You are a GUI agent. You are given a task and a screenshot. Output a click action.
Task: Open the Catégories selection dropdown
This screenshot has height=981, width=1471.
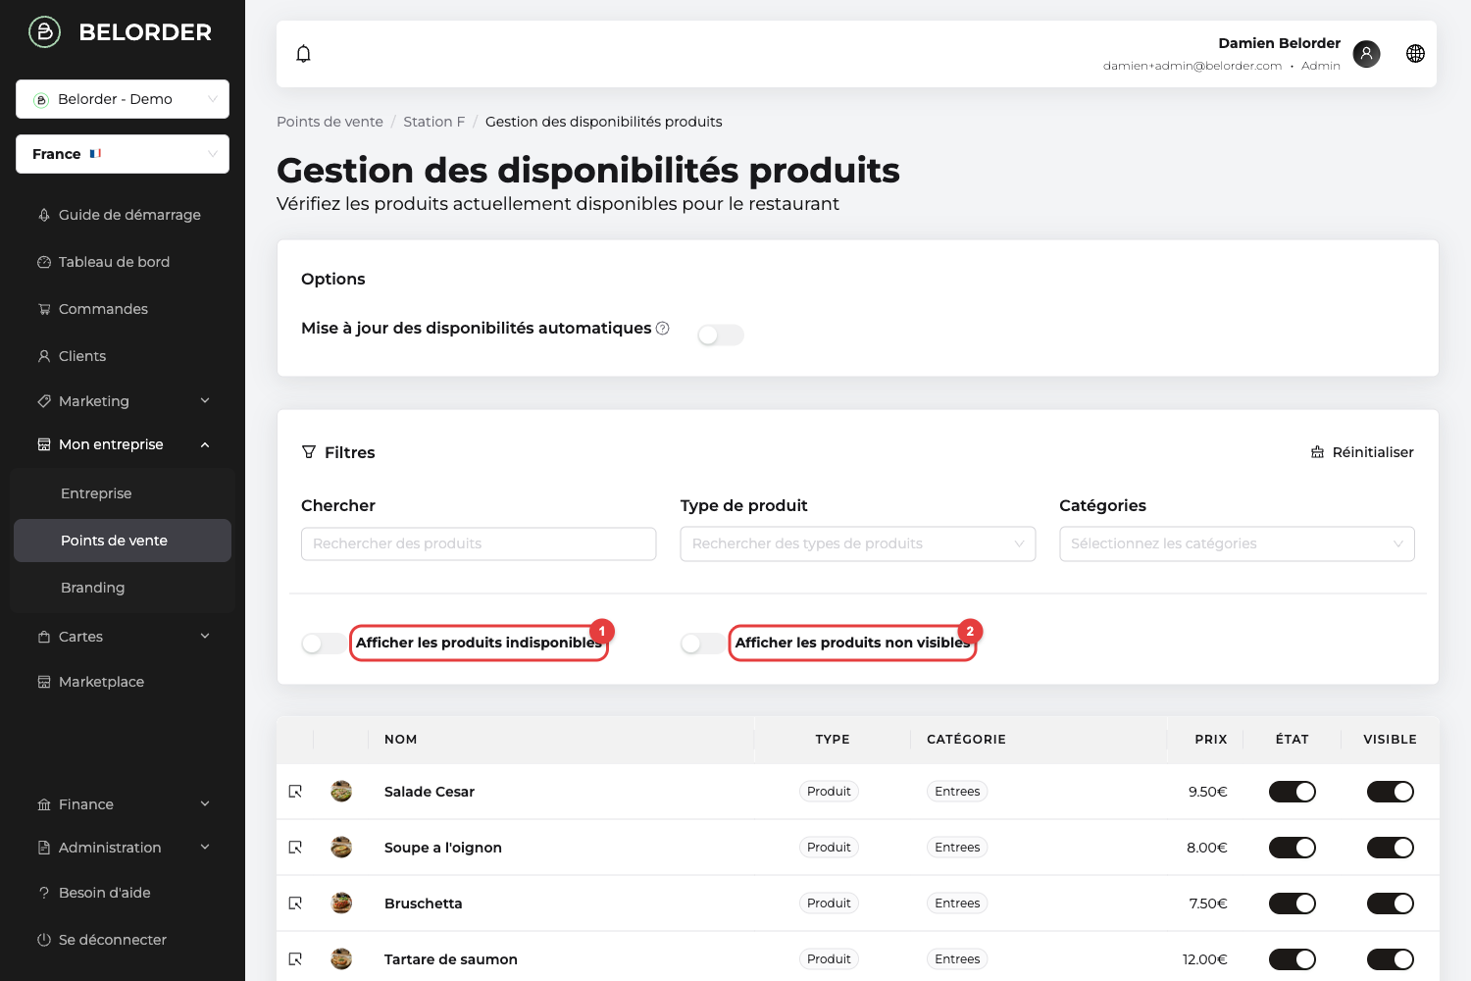tap(1237, 544)
